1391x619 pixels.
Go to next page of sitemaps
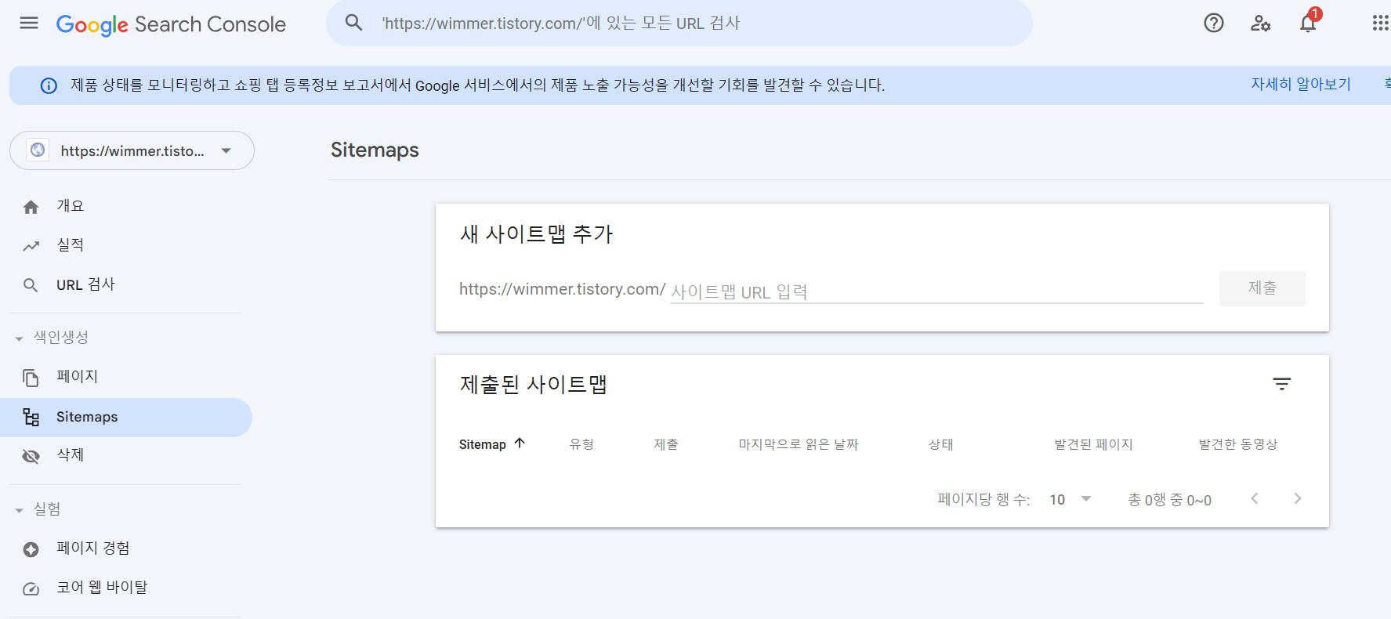pyautogui.click(x=1298, y=498)
